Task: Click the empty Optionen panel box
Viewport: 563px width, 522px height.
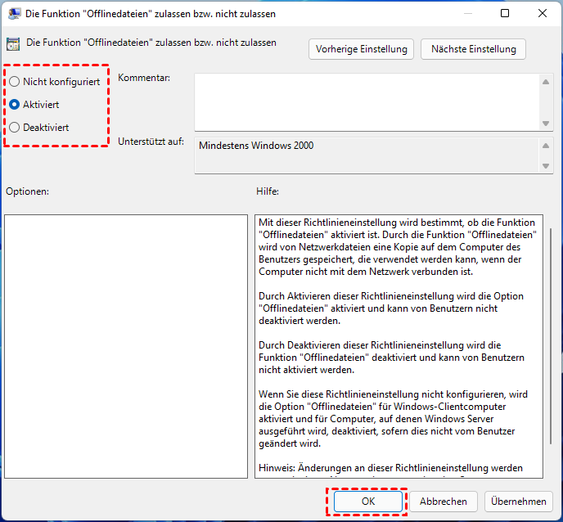Action: point(126,346)
